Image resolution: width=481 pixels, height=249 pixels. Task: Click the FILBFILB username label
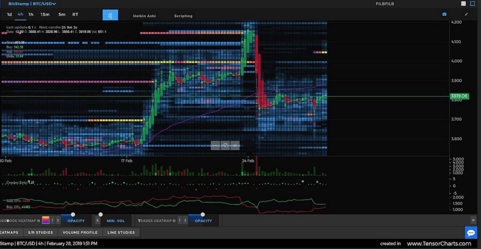click(x=385, y=4)
